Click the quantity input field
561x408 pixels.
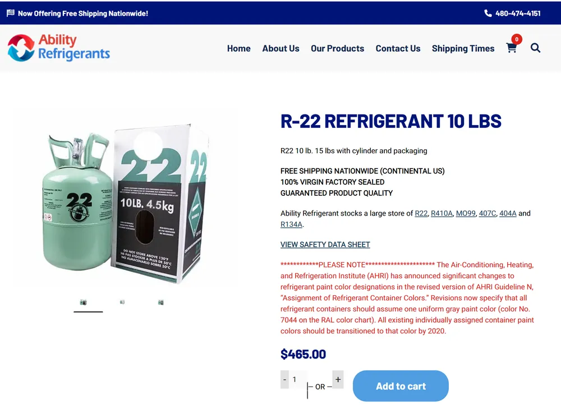tap(298, 379)
